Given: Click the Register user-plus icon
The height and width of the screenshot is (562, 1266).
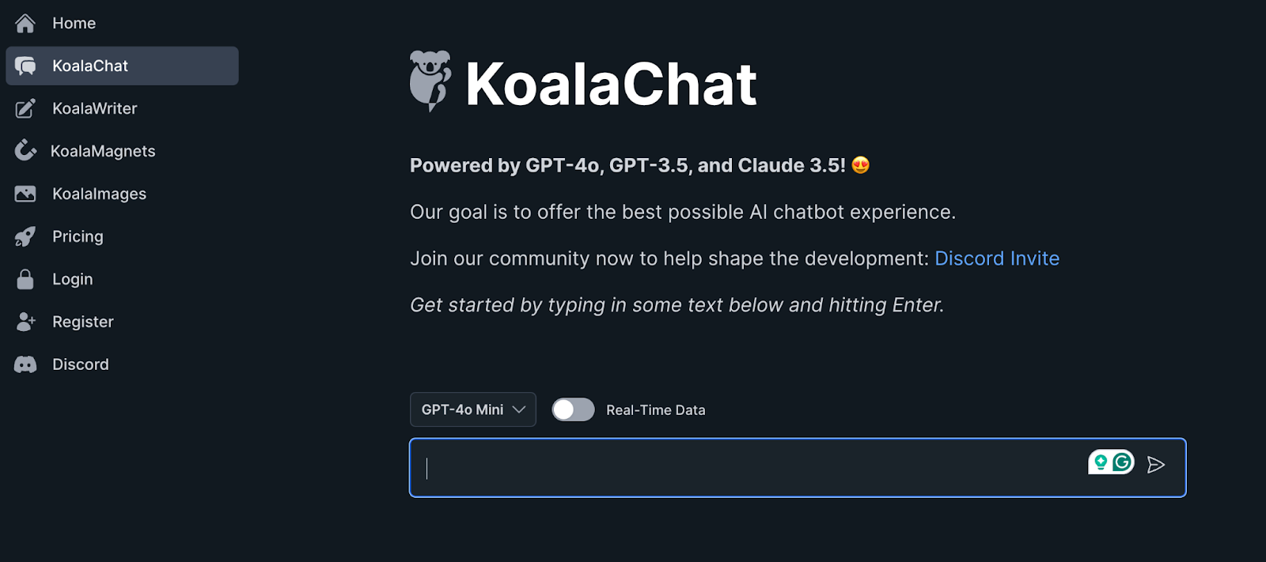Looking at the screenshot, I should pyautogui.click(x=25, y=322).
